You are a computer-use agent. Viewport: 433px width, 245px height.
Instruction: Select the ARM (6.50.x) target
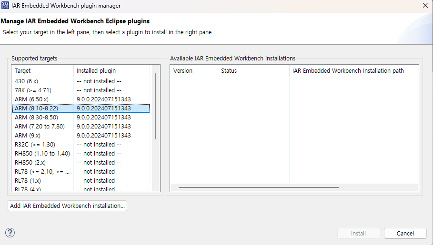[x=81, y=99]
